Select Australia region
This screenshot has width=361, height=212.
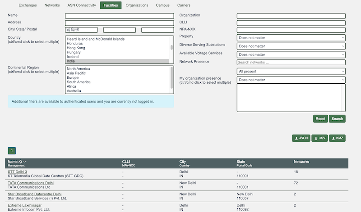[117, 91]
